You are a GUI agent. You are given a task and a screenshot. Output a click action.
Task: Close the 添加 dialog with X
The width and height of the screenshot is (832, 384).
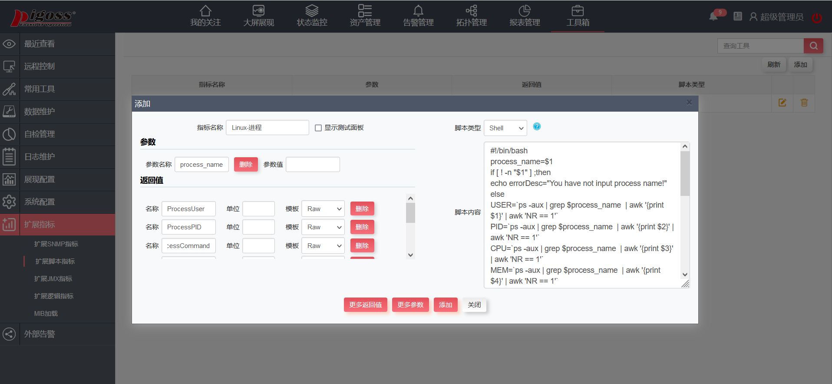click(x=689, y=103)
